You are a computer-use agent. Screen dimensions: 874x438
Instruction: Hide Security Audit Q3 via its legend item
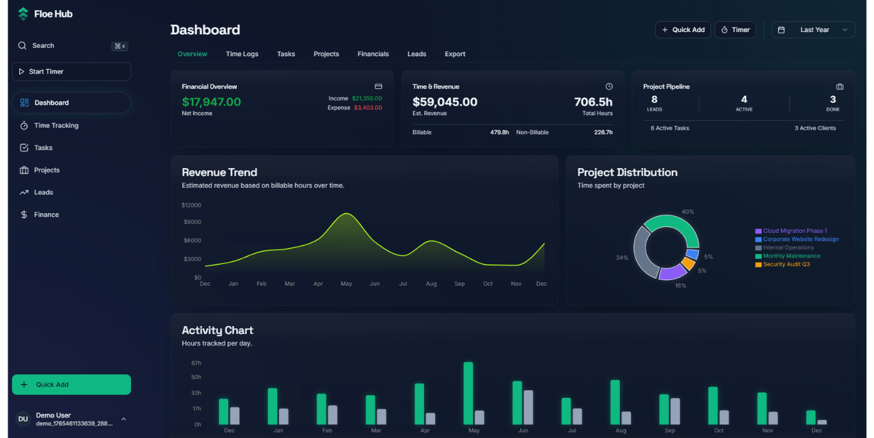click(787, 264)
